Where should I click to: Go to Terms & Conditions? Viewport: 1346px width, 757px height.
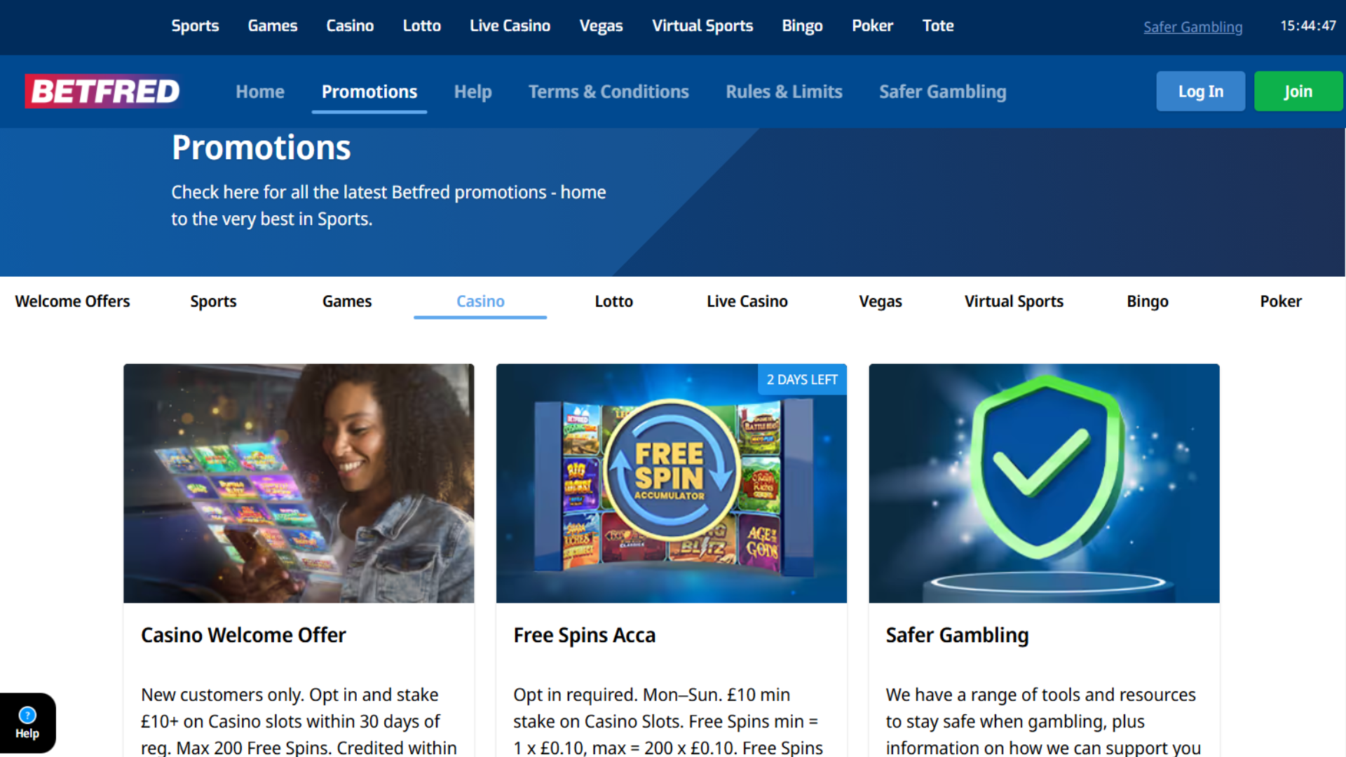(609, 92)
